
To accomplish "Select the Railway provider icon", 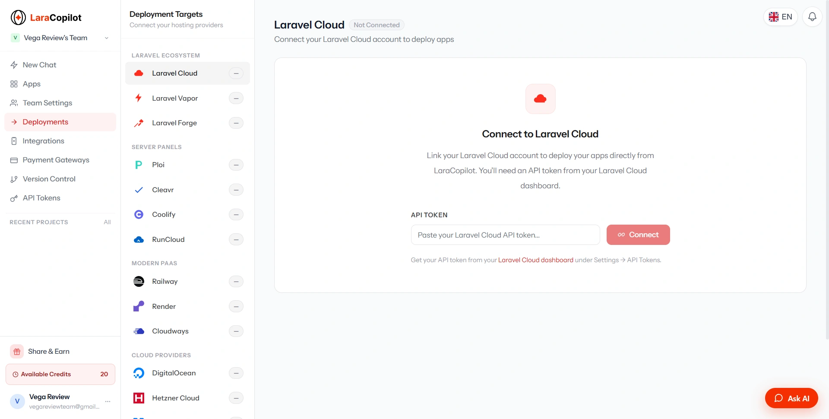I will pyautogui.click(x=139, y=282).
